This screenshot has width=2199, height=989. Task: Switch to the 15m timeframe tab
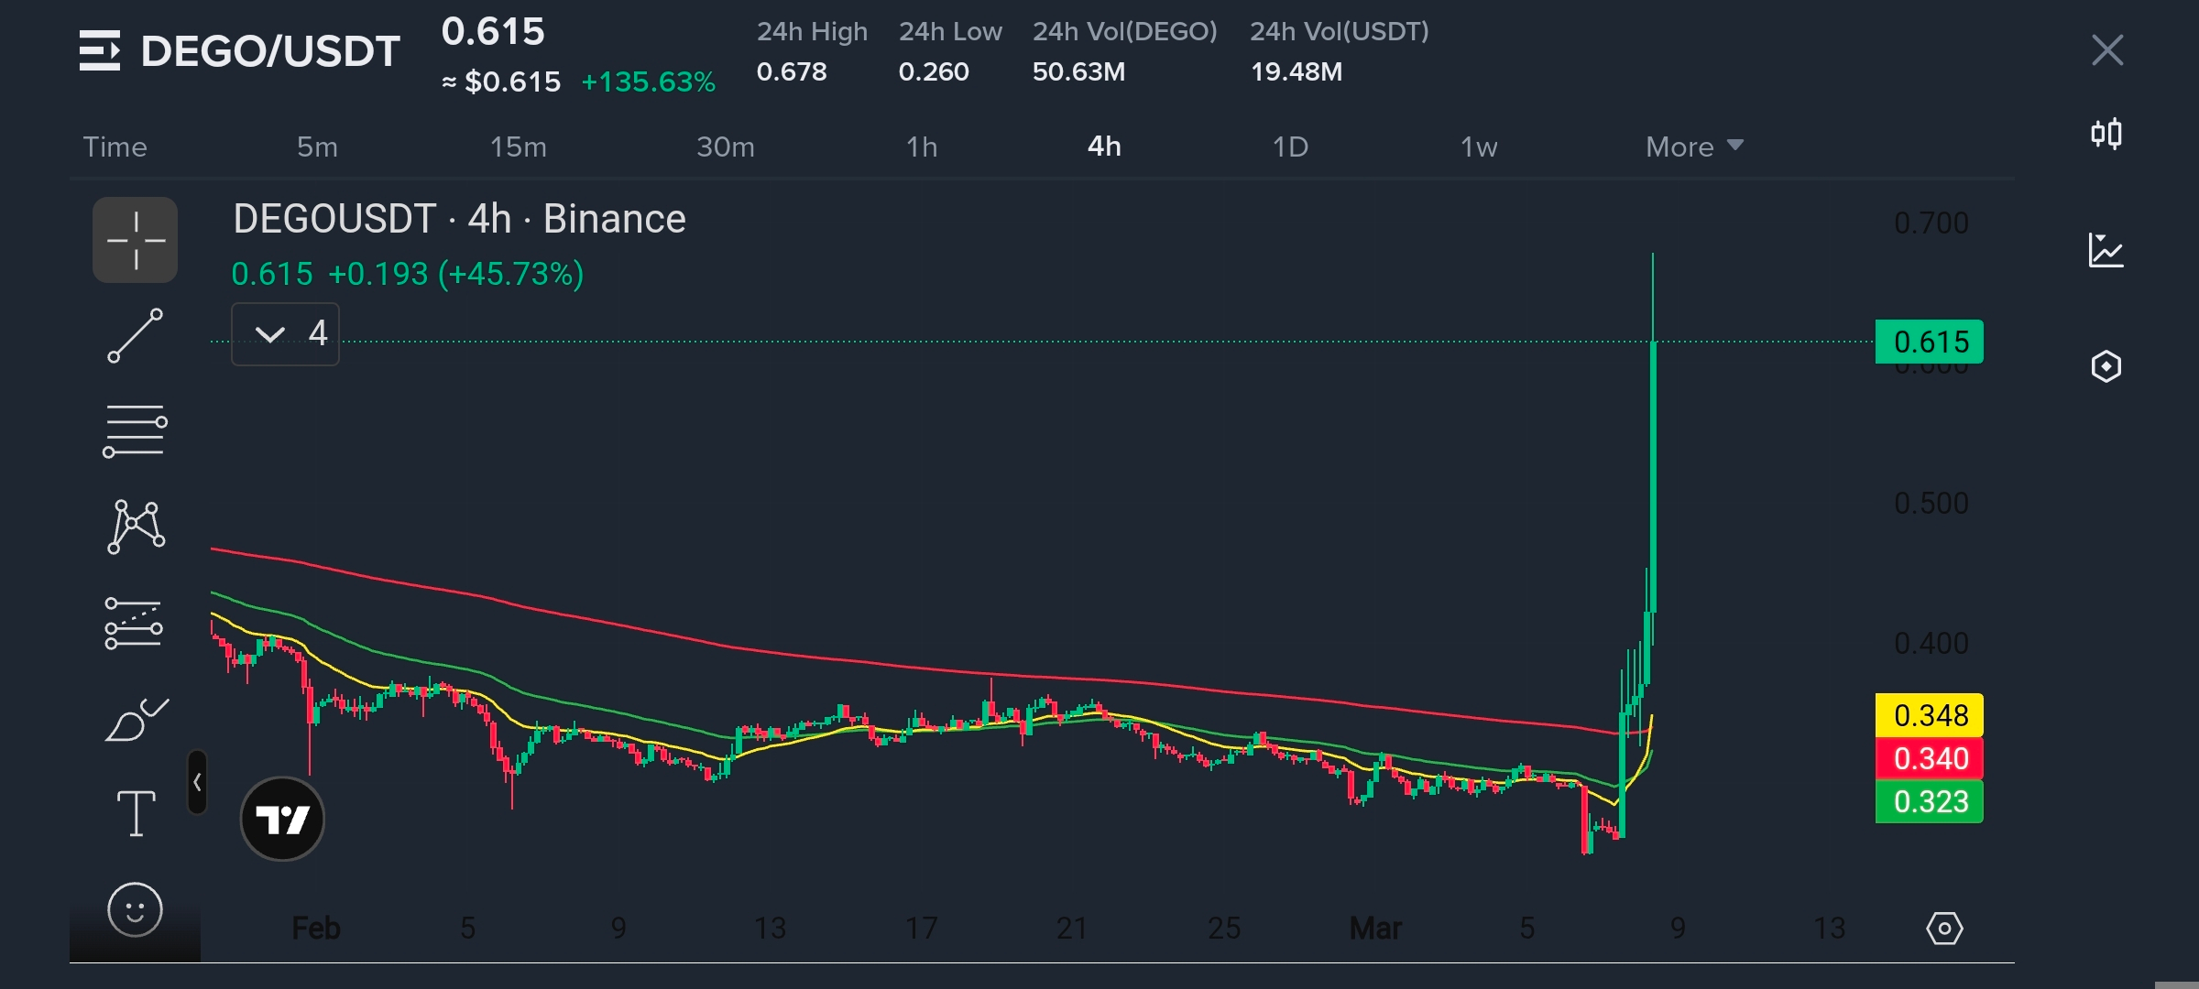coord(518,147)
